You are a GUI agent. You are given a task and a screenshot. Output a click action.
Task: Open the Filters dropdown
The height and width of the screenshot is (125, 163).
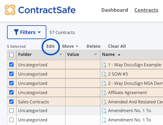(x=27, y=32)
